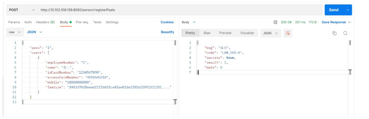Open the raw body type dropdown
Viewport: 369px width, 119px height.
pyautogui.click(x=15, y=32)
